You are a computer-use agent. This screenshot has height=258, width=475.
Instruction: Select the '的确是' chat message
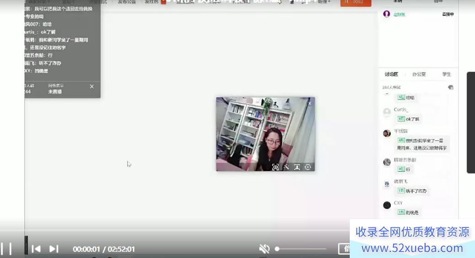click(408, 212)
